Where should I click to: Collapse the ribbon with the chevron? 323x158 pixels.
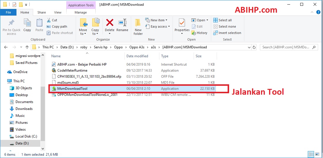(x=312, y=12)
